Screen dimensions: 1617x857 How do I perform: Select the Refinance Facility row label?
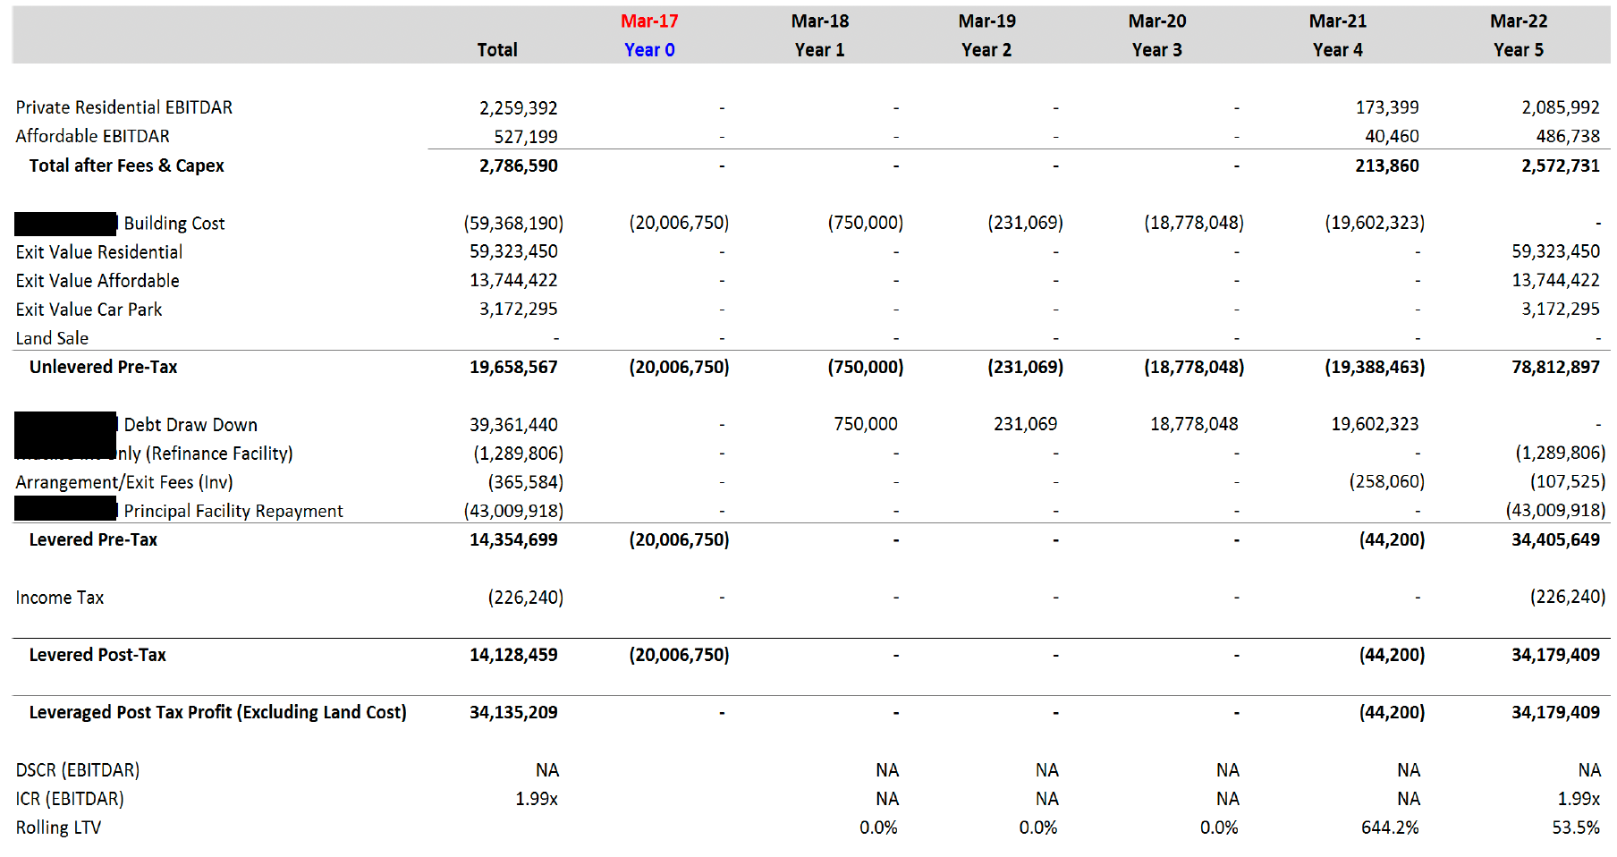[x=203, y=454]
